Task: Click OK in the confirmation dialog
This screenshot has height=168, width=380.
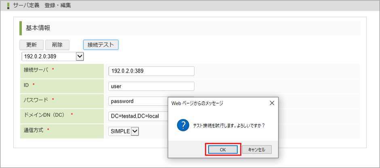Action: tap(223, 149)
